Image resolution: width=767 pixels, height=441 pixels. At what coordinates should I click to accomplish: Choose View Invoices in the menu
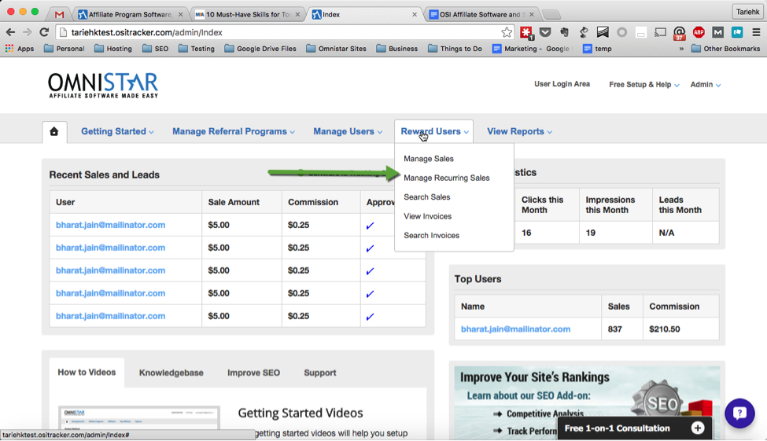[x=427, y=216]
